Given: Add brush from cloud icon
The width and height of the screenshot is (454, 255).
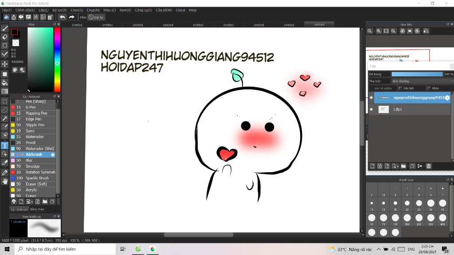Looking at the screenshot, I should coord(14,201).
